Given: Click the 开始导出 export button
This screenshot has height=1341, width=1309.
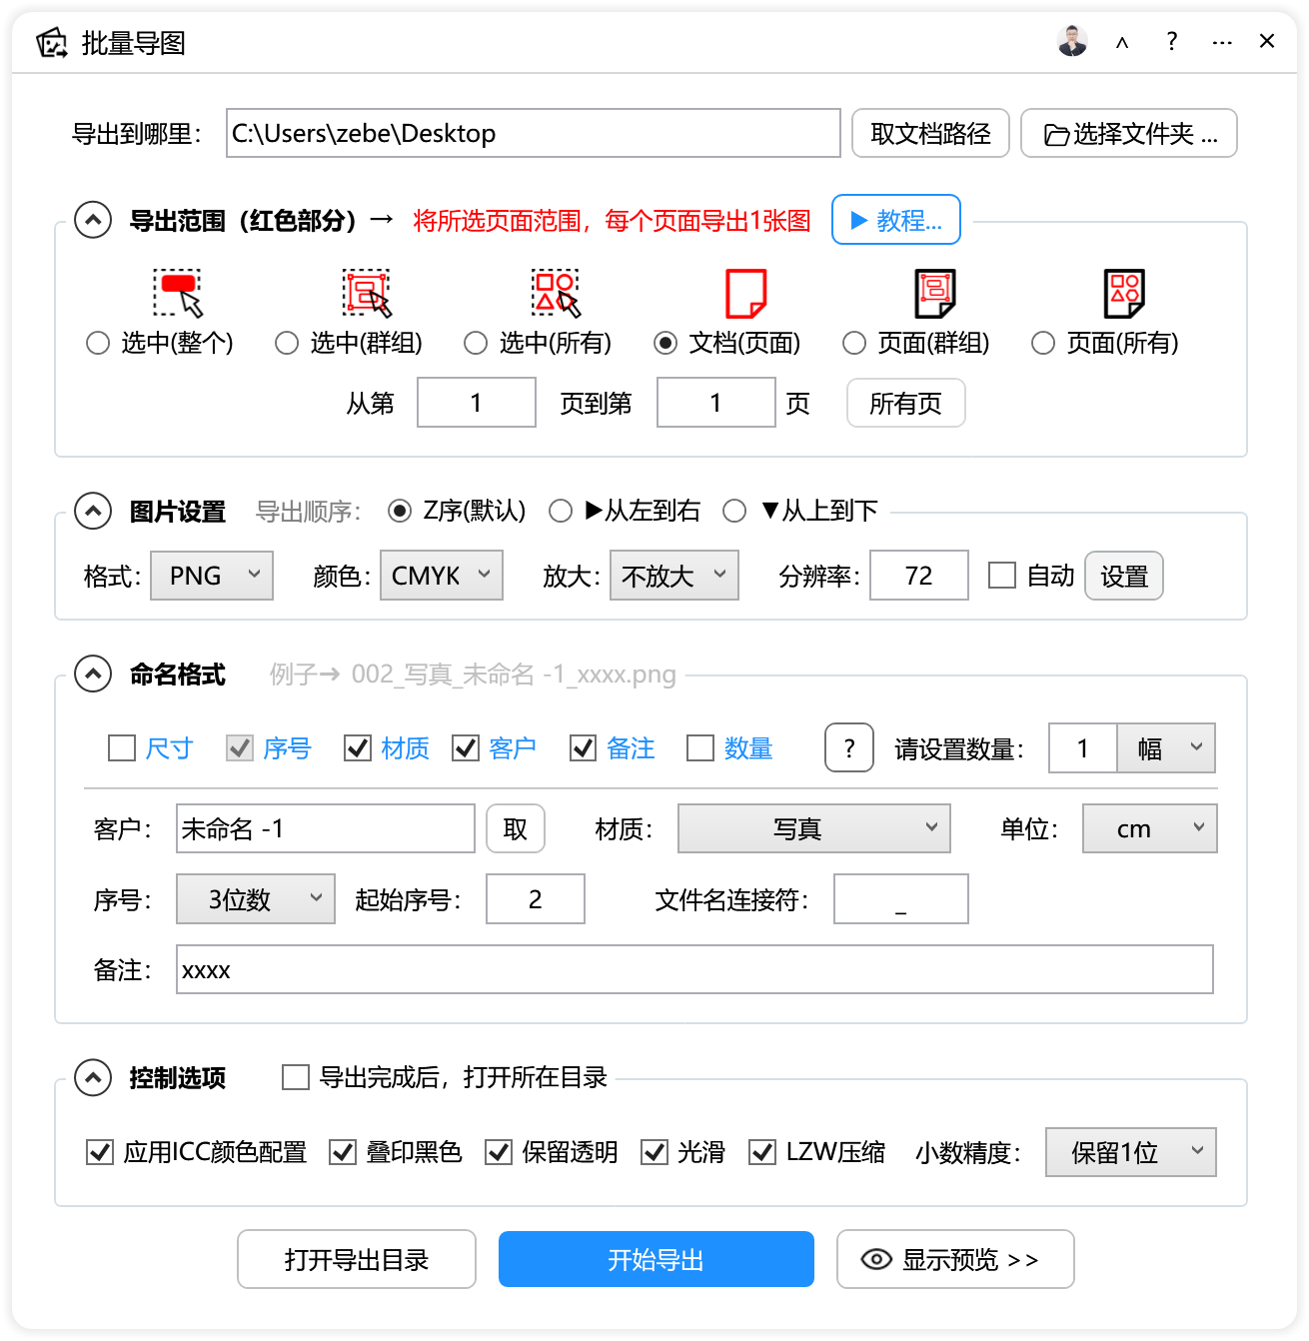Looking at the screenshot, I should click(x=655, y=1259).
